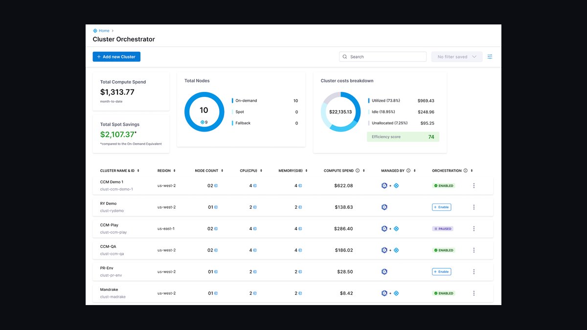Open the three-dot menu for CCM-Play
This screenshot has height=330, width=587.
[x=474, y=229]
